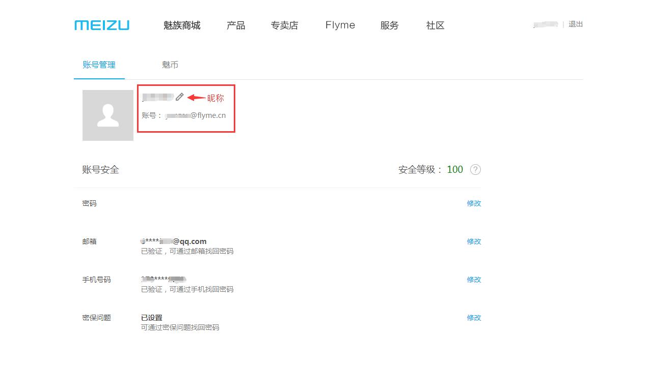Click the 已设置 status text
Image resolution: width=652 pixels, height=366 pixels.
coord(152,318)
